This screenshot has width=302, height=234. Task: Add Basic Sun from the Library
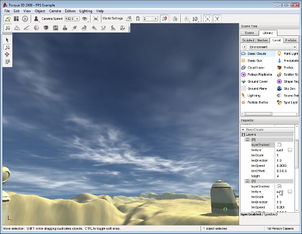(x=254, y=61)
